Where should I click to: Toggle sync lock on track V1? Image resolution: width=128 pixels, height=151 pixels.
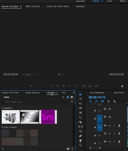coord(105,117)
